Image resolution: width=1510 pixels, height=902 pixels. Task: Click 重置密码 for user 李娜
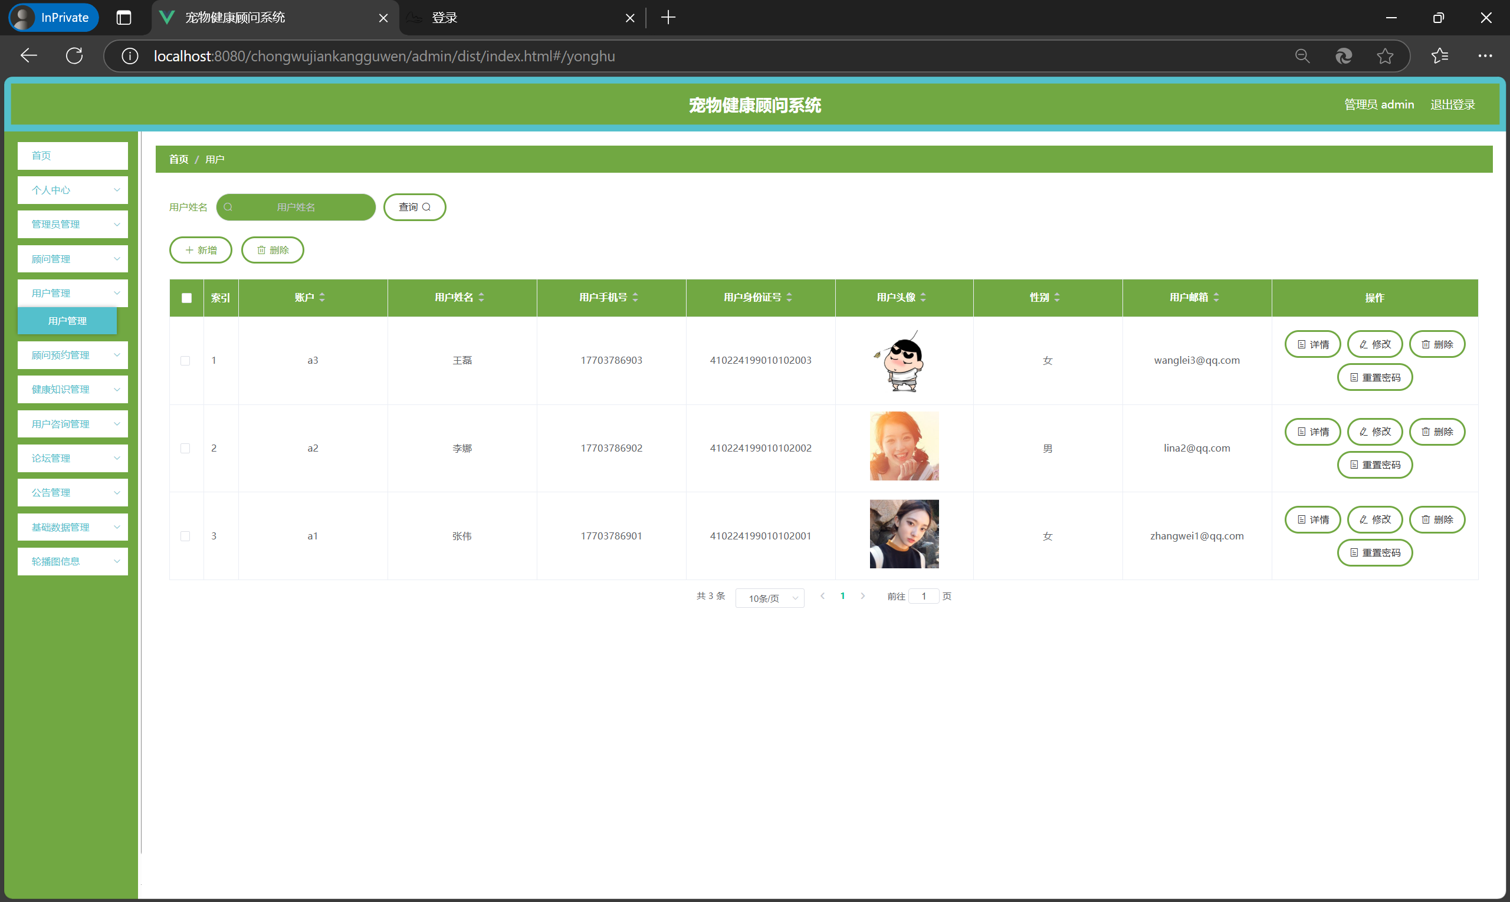[x=1374, y=465]
